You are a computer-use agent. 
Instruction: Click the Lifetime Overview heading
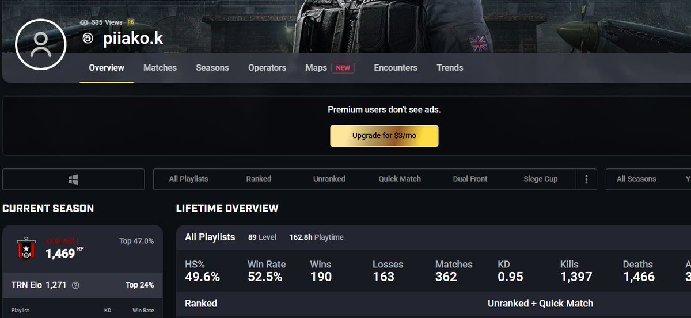coord(227,209)
